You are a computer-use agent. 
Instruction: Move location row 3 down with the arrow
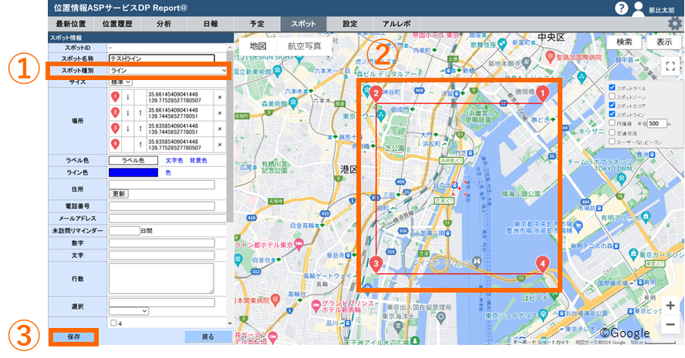tap(127, 129)
